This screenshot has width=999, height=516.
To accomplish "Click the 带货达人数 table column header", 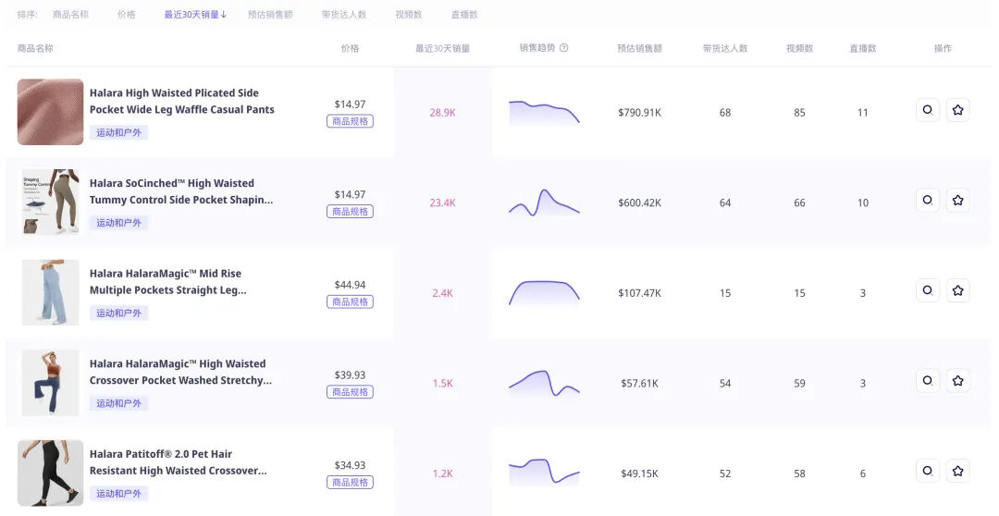I will click(x=725, y=48).
